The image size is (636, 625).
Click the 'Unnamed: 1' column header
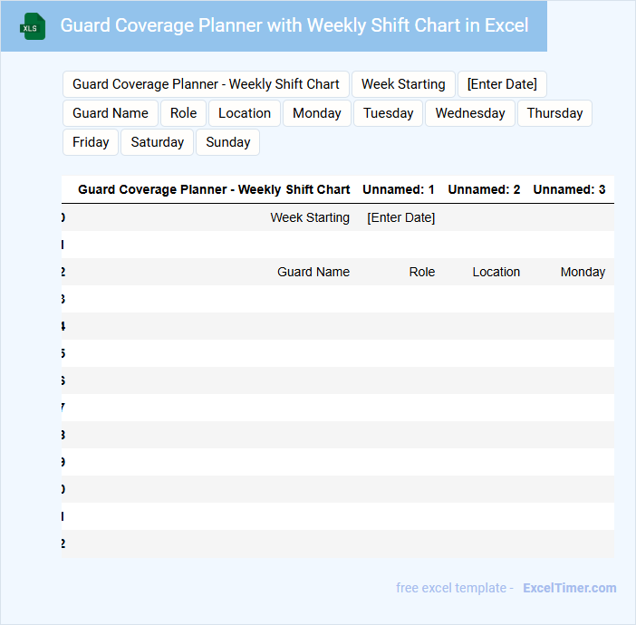pyautogui.click(x=399, y=189)
